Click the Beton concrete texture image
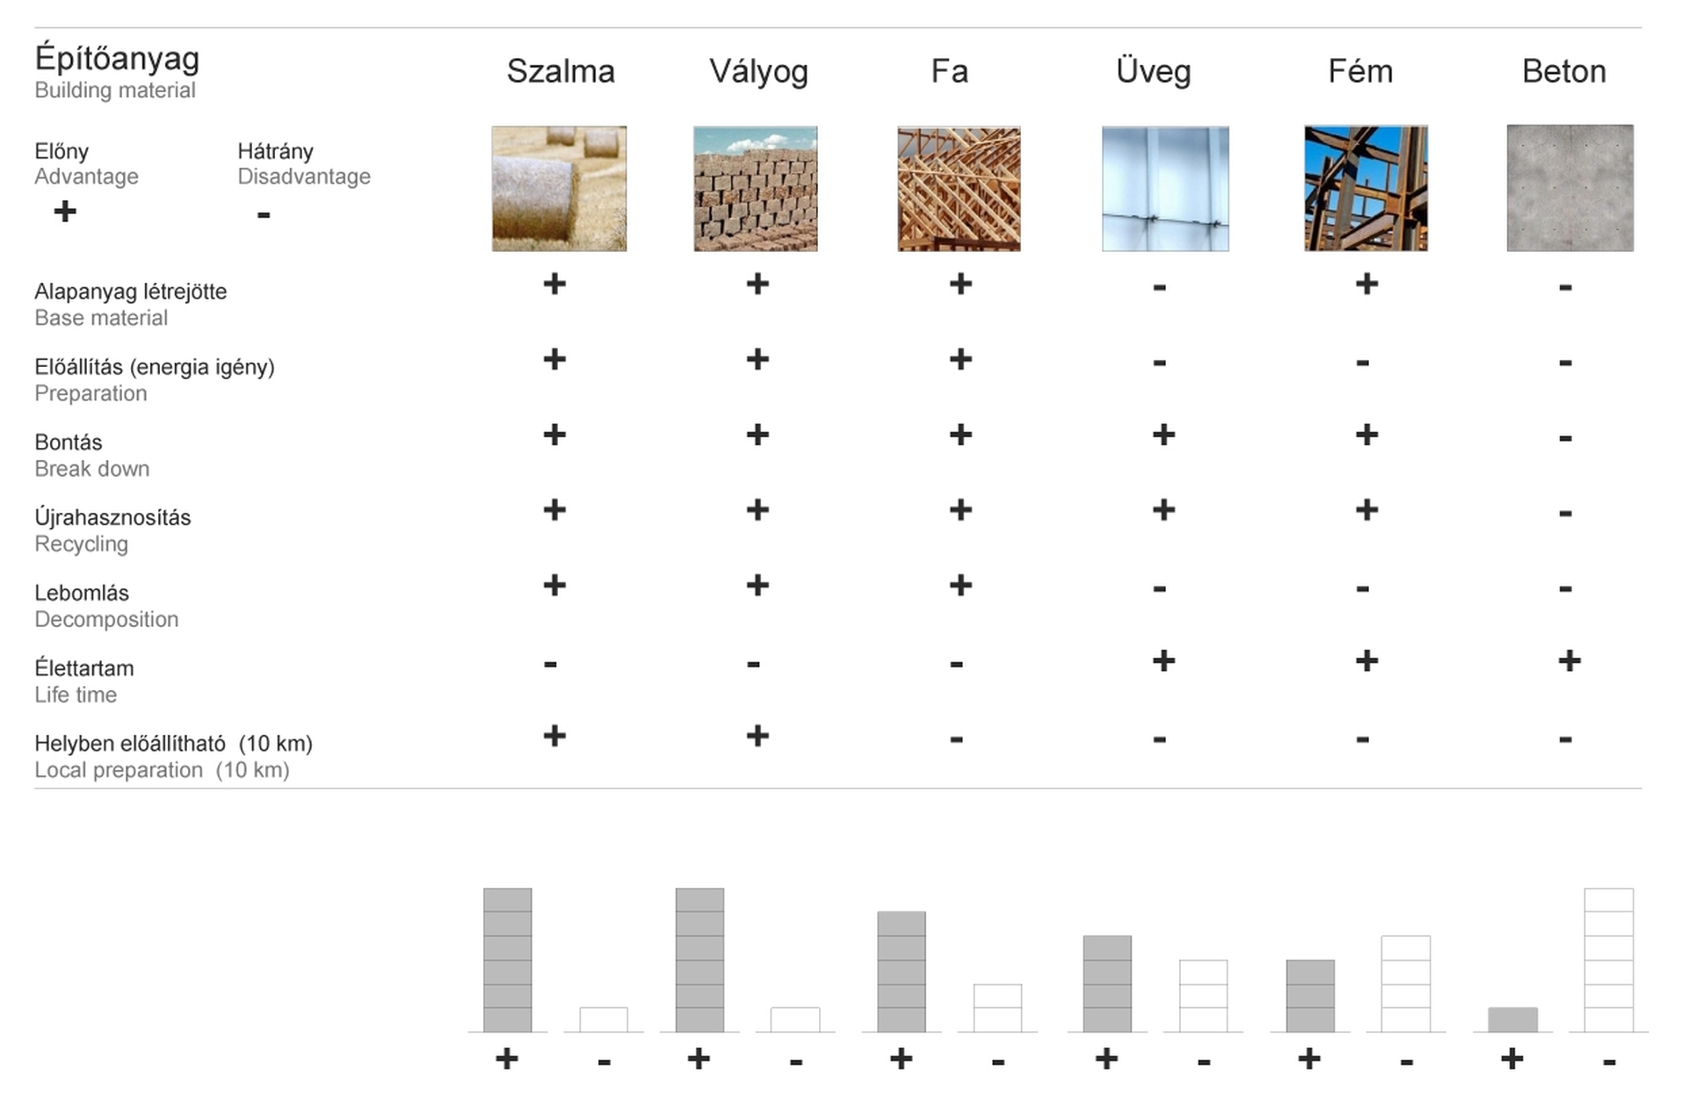The height and width of the screenshot is (1095, 1687). [x=1570, y=188]
